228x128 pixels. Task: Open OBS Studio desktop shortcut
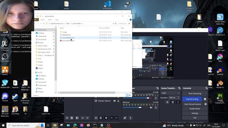coord(5,58)
